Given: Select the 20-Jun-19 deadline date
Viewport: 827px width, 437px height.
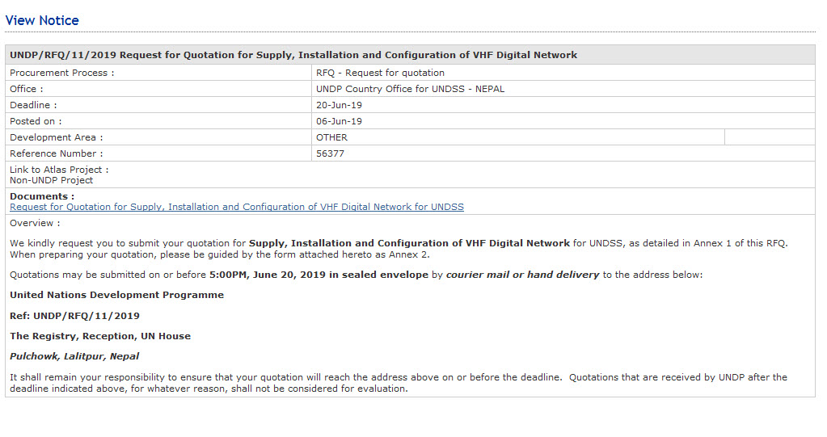Looking at the screenshot, I should (339, 105).
